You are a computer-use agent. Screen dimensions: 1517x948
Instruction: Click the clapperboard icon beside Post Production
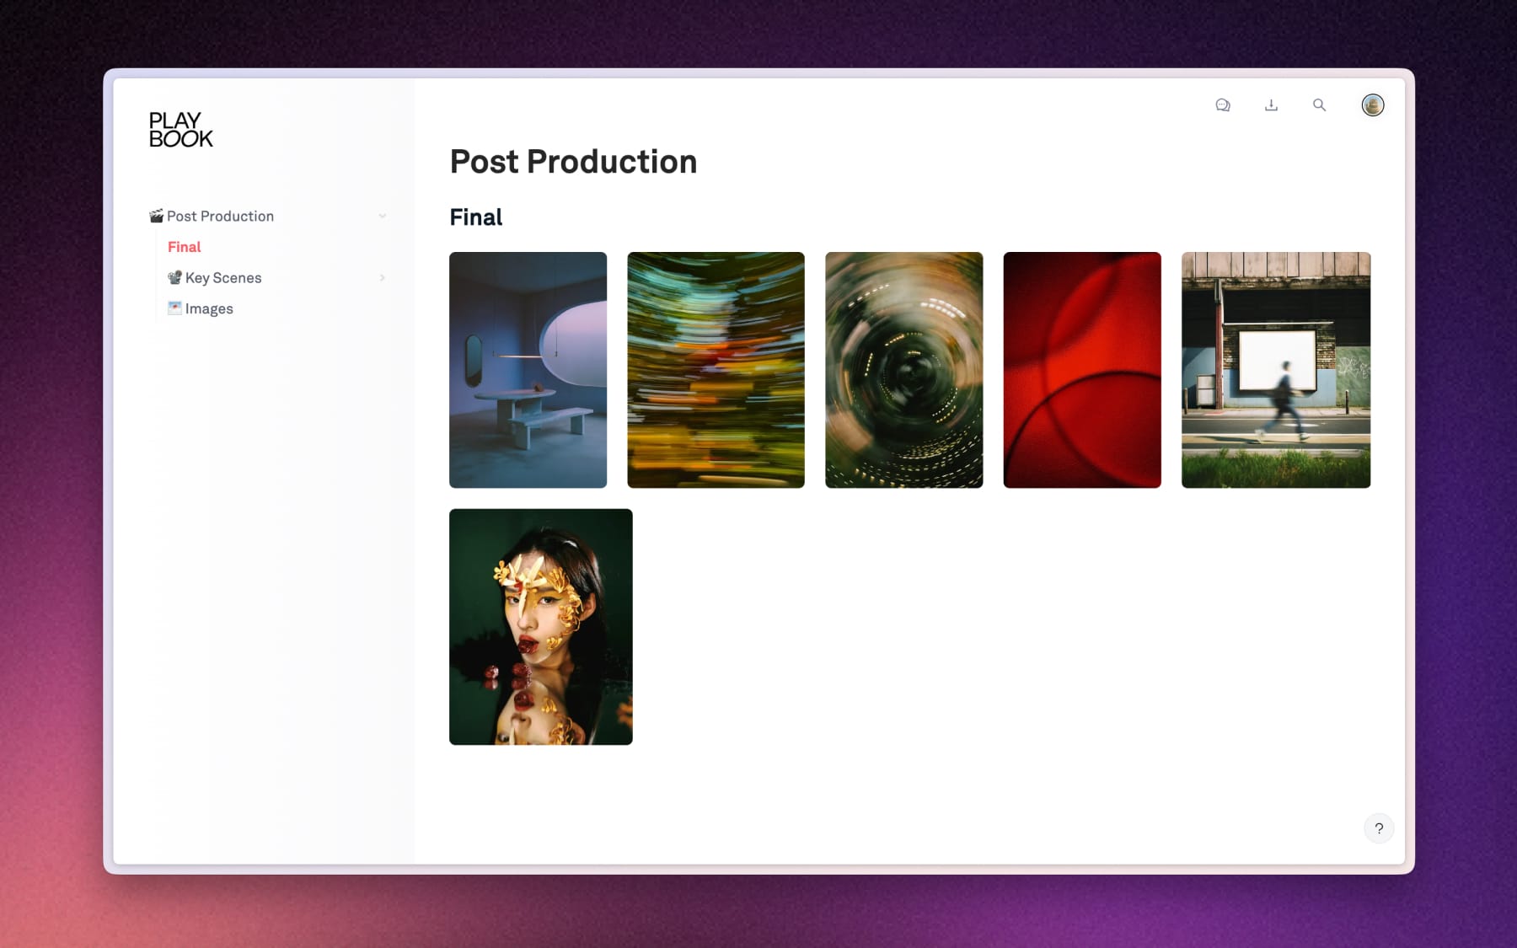(156, 216)
